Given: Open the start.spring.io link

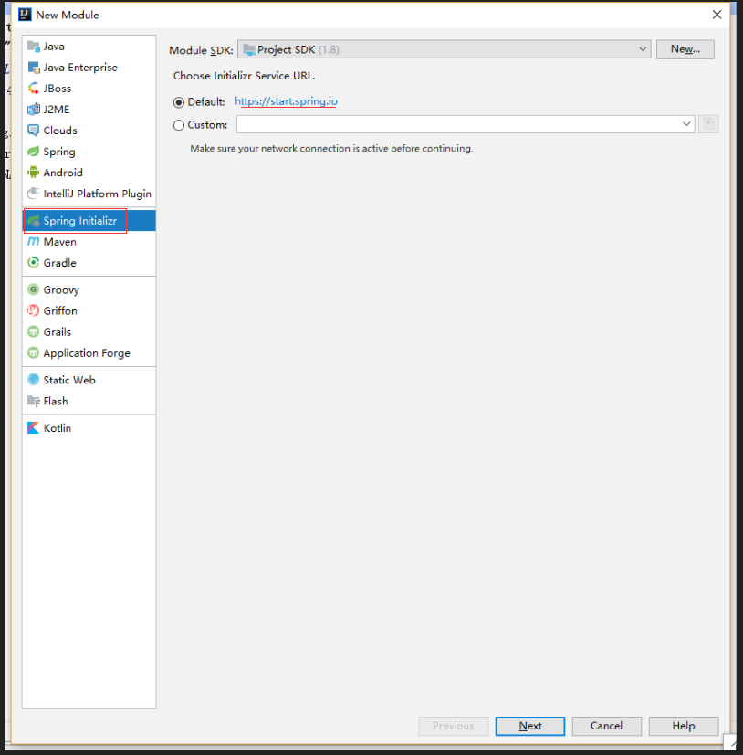Looking at the screenshot, I should [x=286, y=101].
